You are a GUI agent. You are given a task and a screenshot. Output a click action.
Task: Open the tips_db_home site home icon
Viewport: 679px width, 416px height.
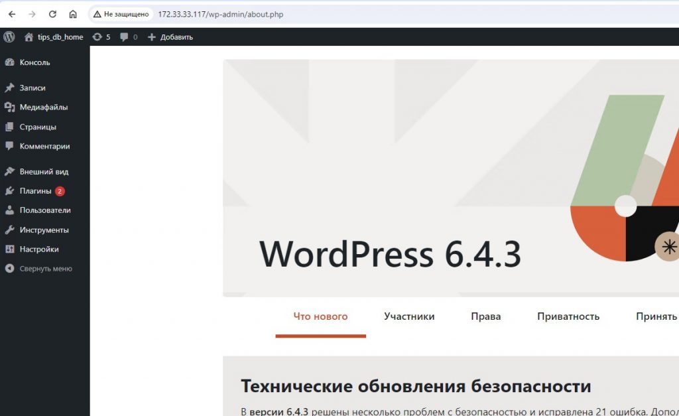(x=29, y=37)
